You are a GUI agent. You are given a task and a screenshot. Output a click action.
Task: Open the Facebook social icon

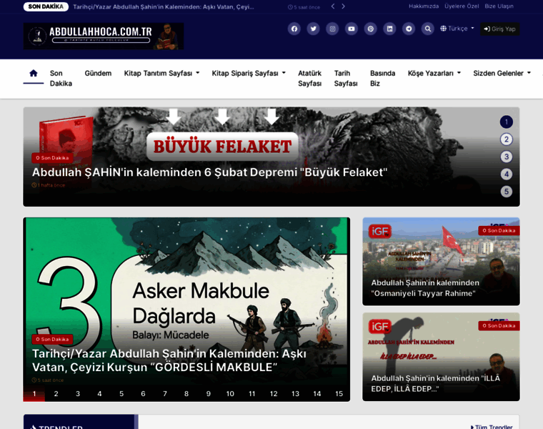(x=294, y=29)
